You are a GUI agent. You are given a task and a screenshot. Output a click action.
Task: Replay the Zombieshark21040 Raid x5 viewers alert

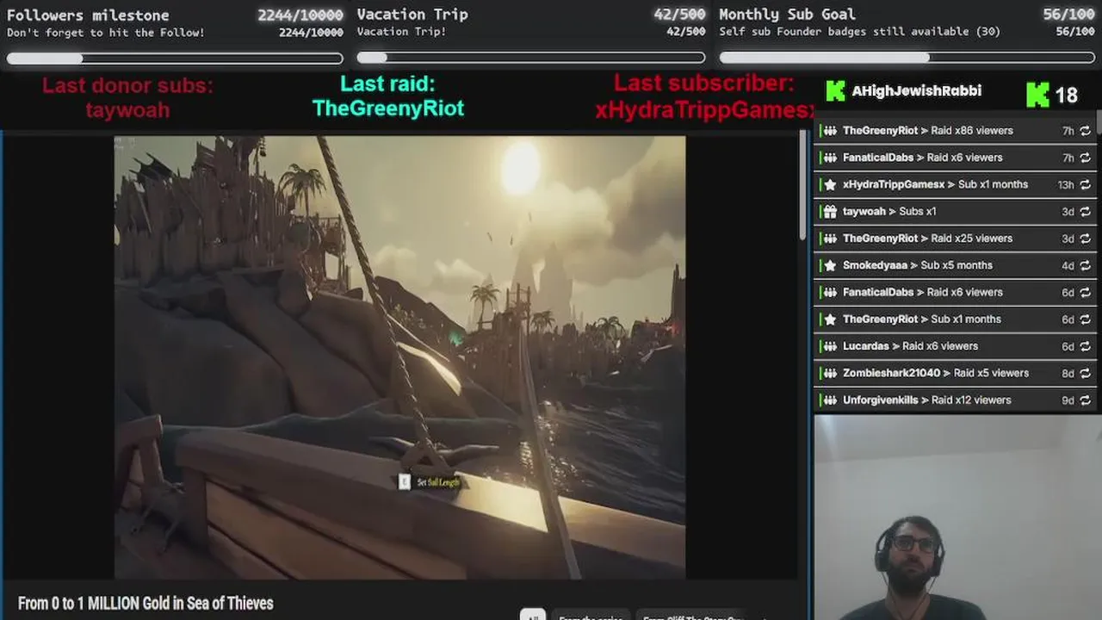1085,373
